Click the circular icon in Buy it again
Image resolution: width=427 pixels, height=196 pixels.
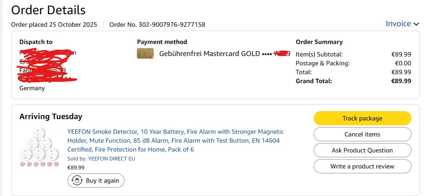76,180
